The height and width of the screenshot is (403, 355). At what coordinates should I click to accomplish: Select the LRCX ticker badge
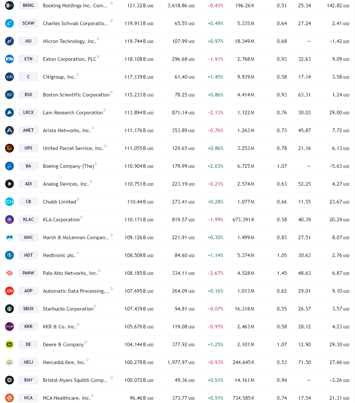pos(28,112)
